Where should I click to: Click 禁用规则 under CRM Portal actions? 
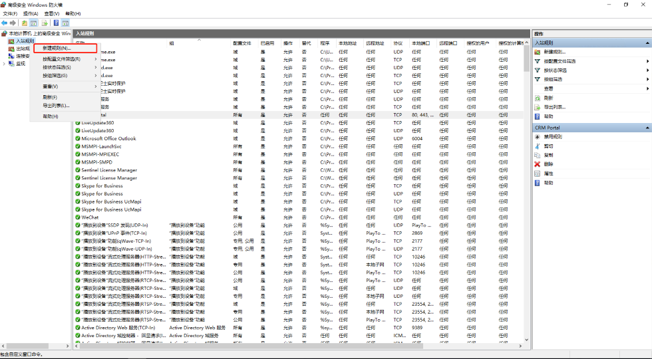553,137
